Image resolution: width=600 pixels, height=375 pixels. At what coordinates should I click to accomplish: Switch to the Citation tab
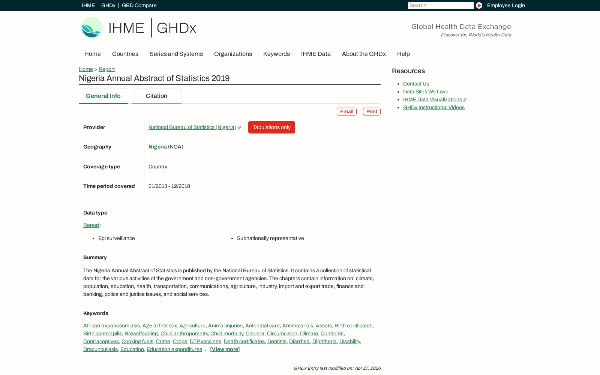(156, 96)
